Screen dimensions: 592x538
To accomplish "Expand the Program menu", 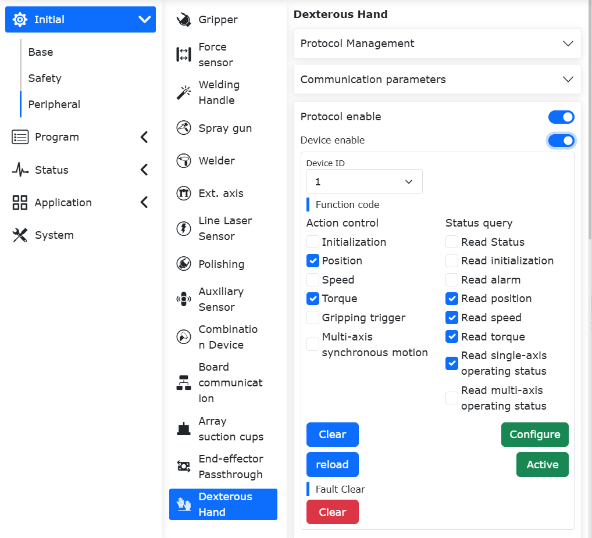I will tap(80, 137).
